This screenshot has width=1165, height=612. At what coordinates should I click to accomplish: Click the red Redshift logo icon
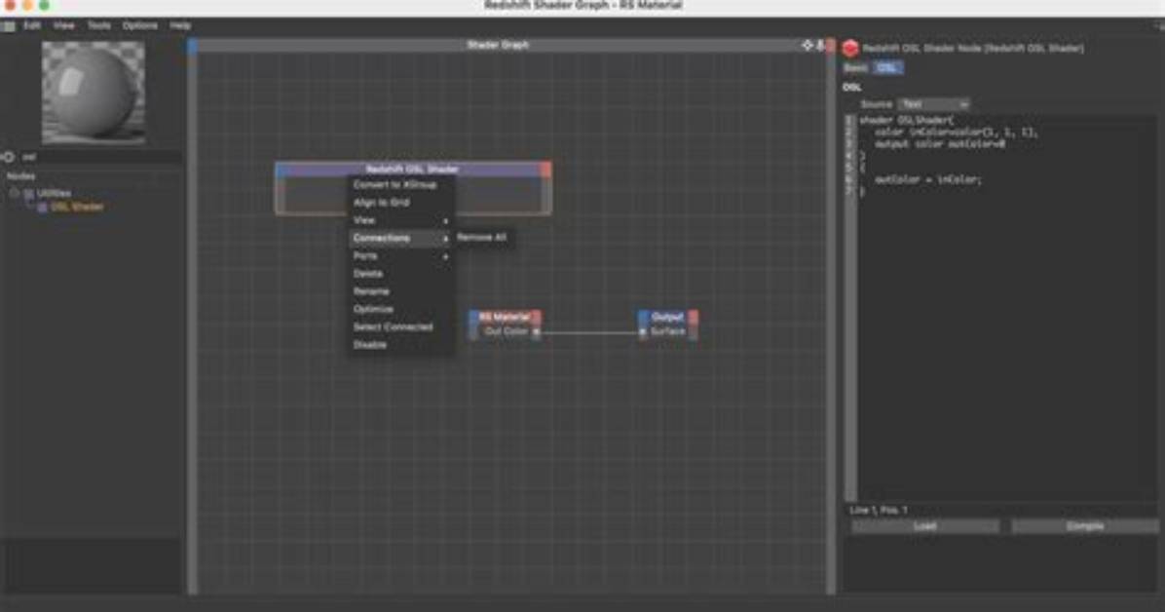850,49
